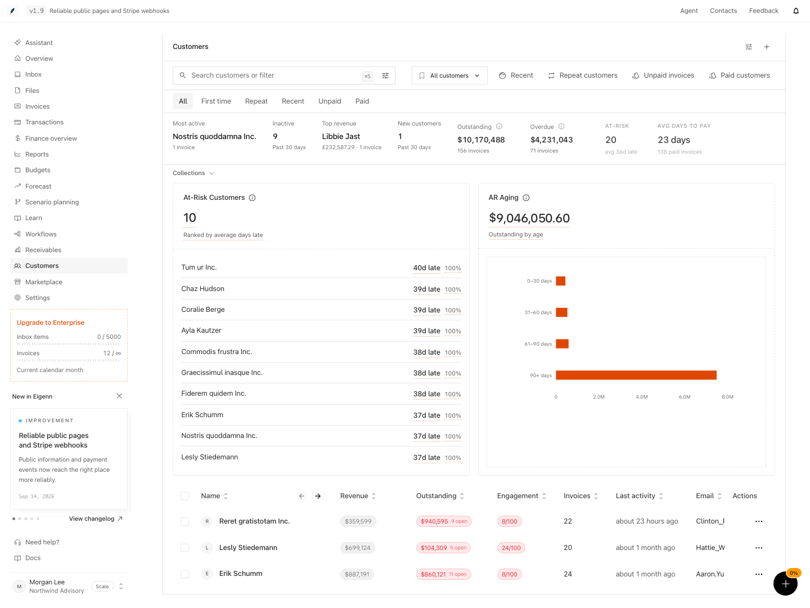The image size is (810, 608).
Task: Sort table by Outstanding column
Action: (440, 496)
